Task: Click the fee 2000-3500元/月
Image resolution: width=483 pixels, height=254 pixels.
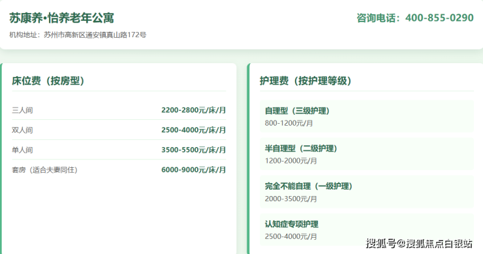Action: [291, 199]
